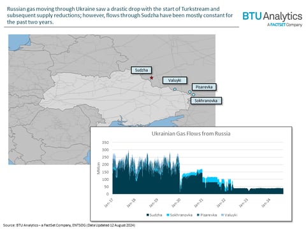Click the Jan-22 x-axis label
Image resolution: width=306 pixels, height=229 pixels.
pyautogui.click(x=221, y=203)
